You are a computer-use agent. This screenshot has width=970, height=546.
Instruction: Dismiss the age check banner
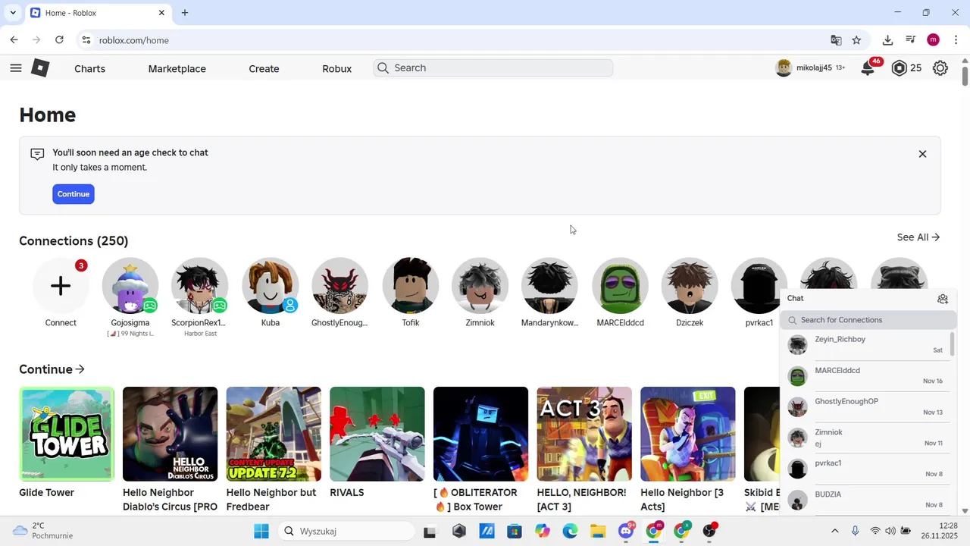922,154
